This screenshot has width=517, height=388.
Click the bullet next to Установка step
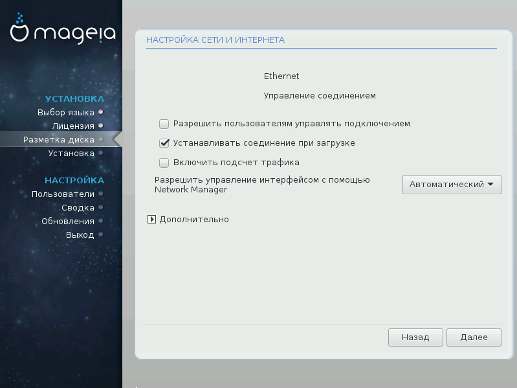click(x=100, y=153)
